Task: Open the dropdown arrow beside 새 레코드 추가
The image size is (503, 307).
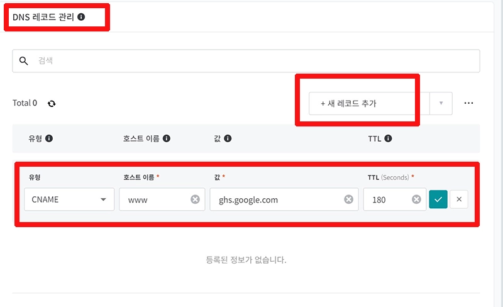Action: (441, 103)
